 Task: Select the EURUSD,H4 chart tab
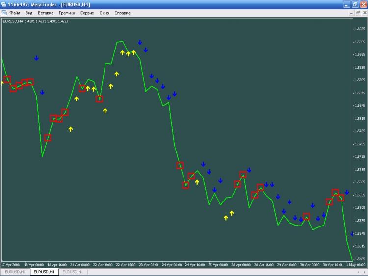point(44,272)
